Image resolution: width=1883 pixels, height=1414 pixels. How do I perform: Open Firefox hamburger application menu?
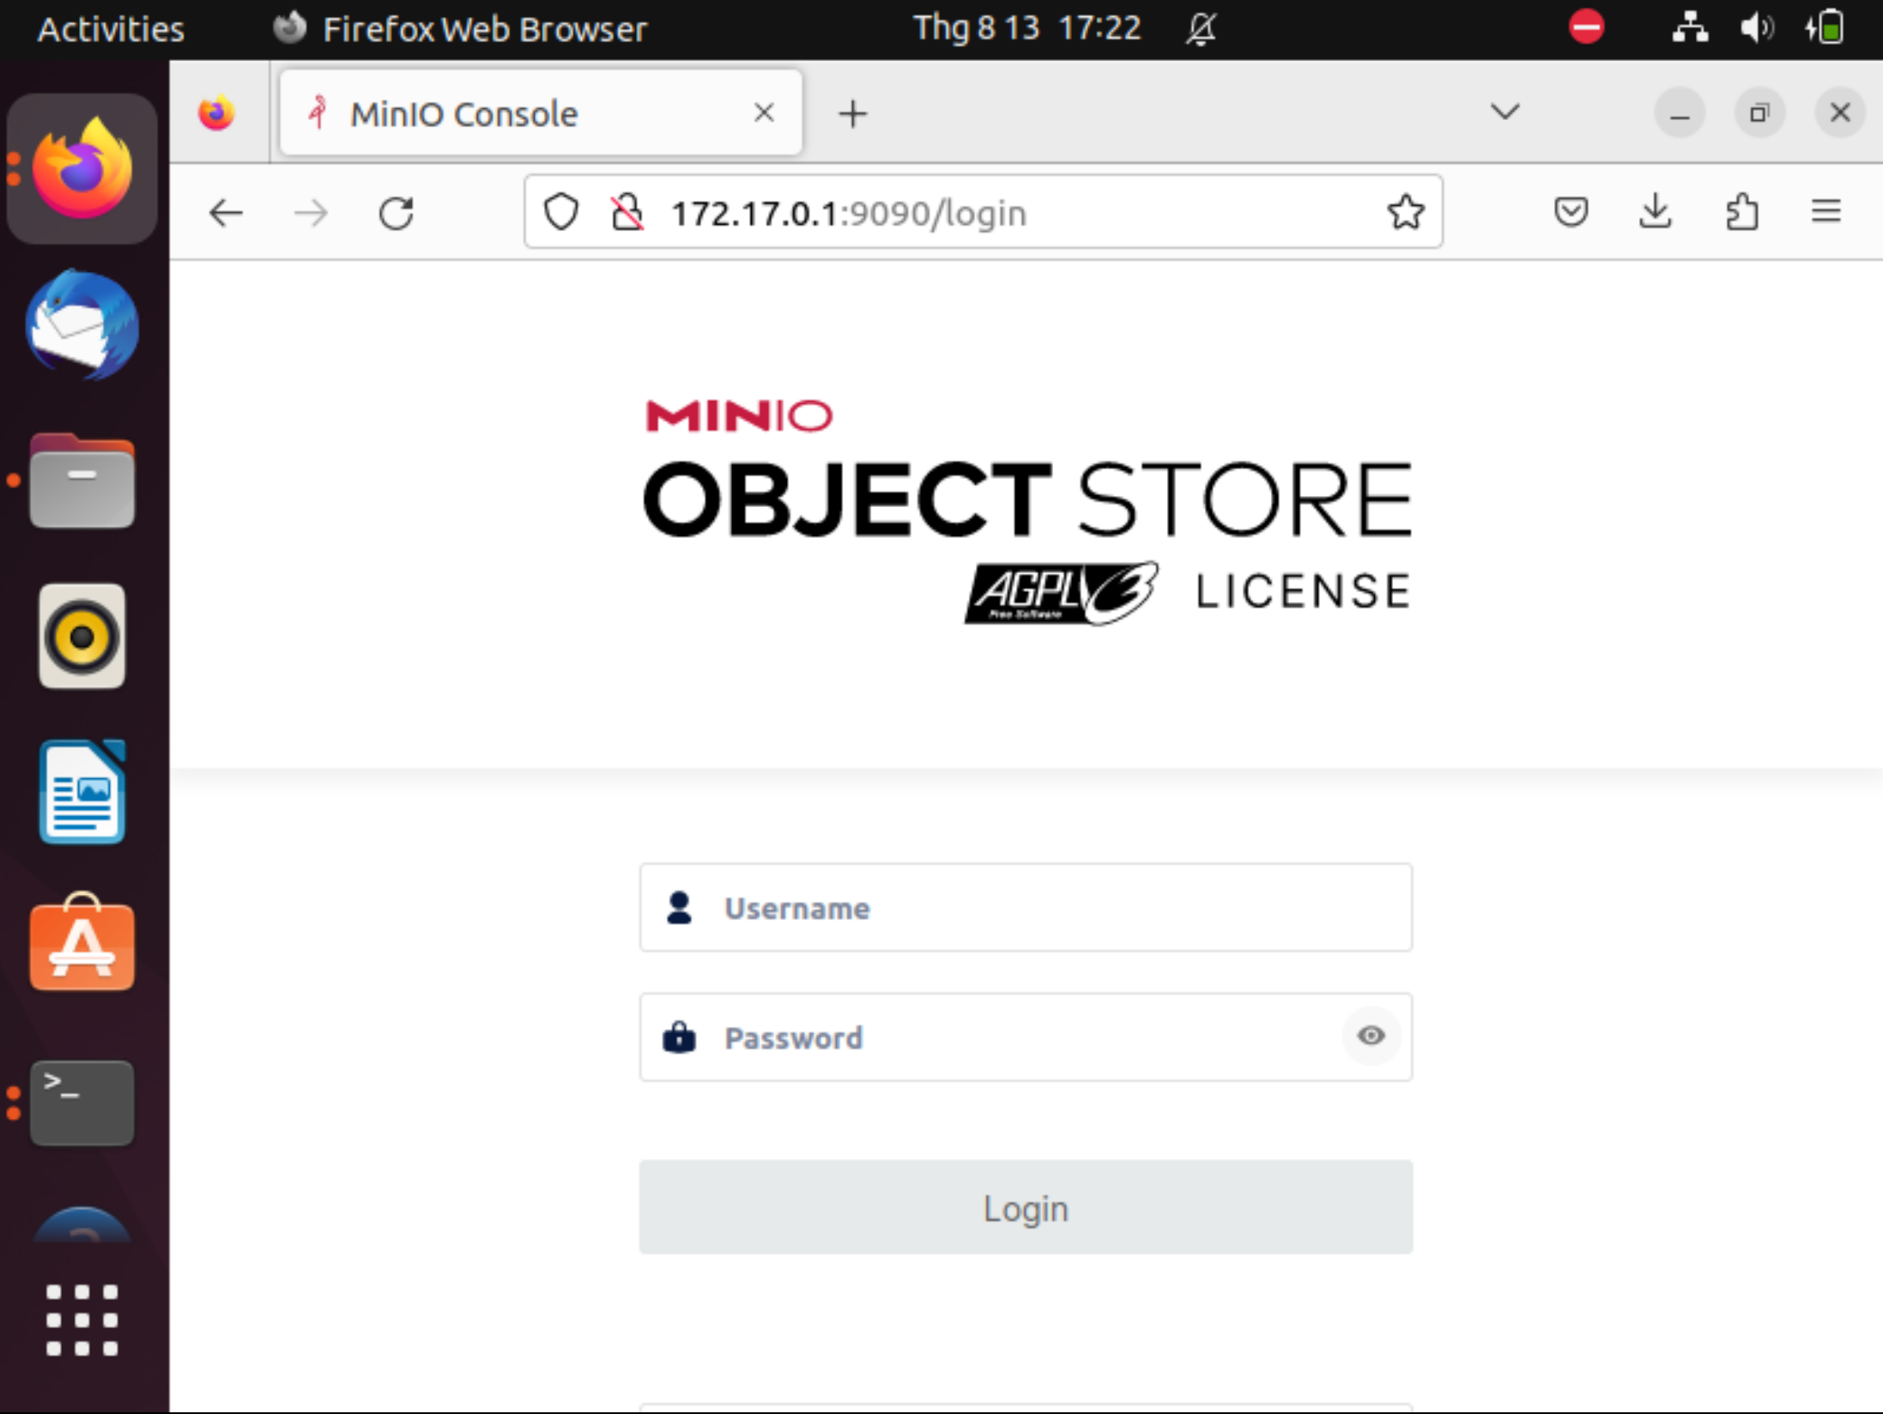(x=1825, y=212)
